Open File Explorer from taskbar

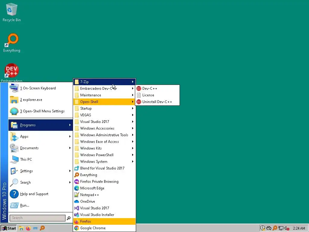(x=21, y=228)
